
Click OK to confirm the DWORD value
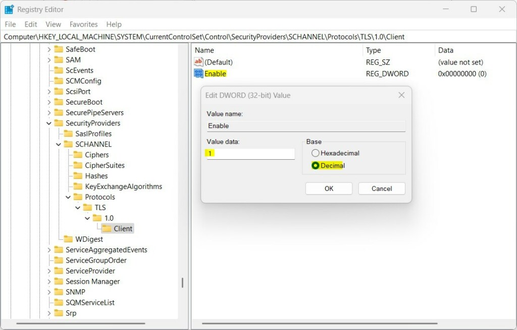click(x=329, y=188)
